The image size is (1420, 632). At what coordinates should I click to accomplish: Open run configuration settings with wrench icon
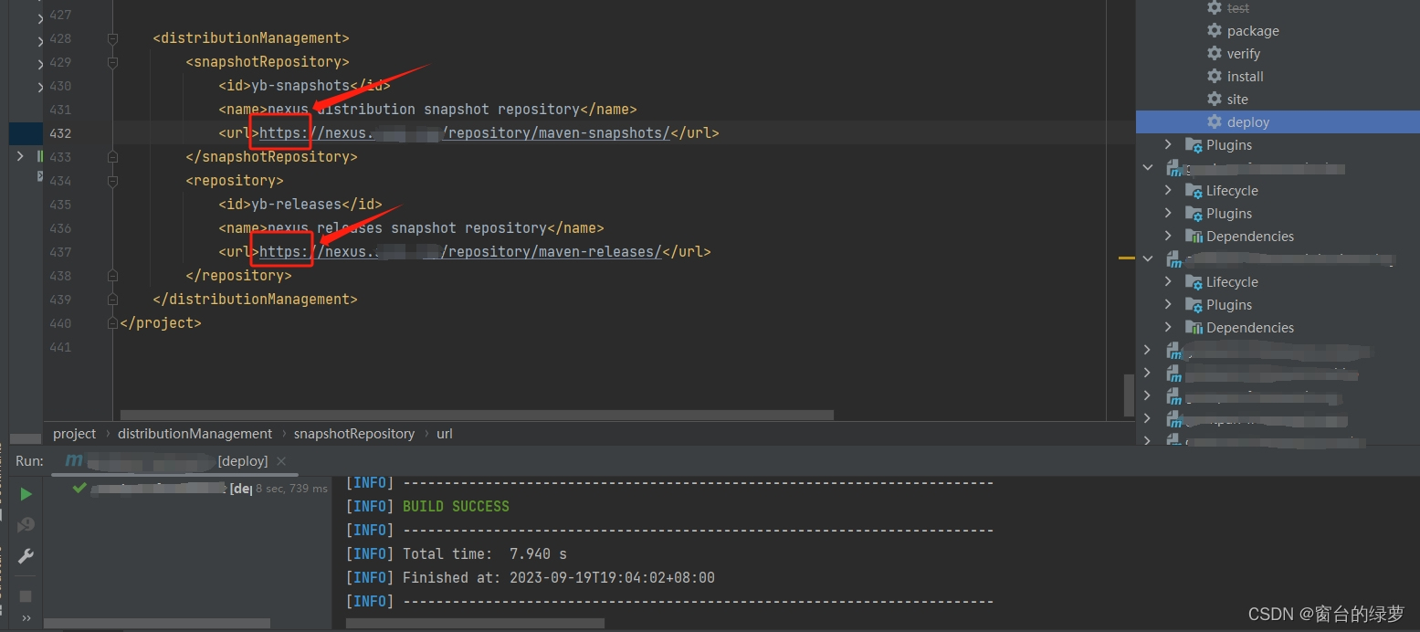point(25,555)
